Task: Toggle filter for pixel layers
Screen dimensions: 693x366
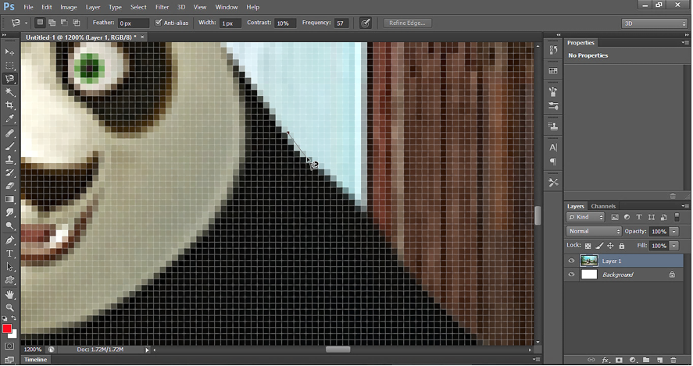Action: [615, 217]
